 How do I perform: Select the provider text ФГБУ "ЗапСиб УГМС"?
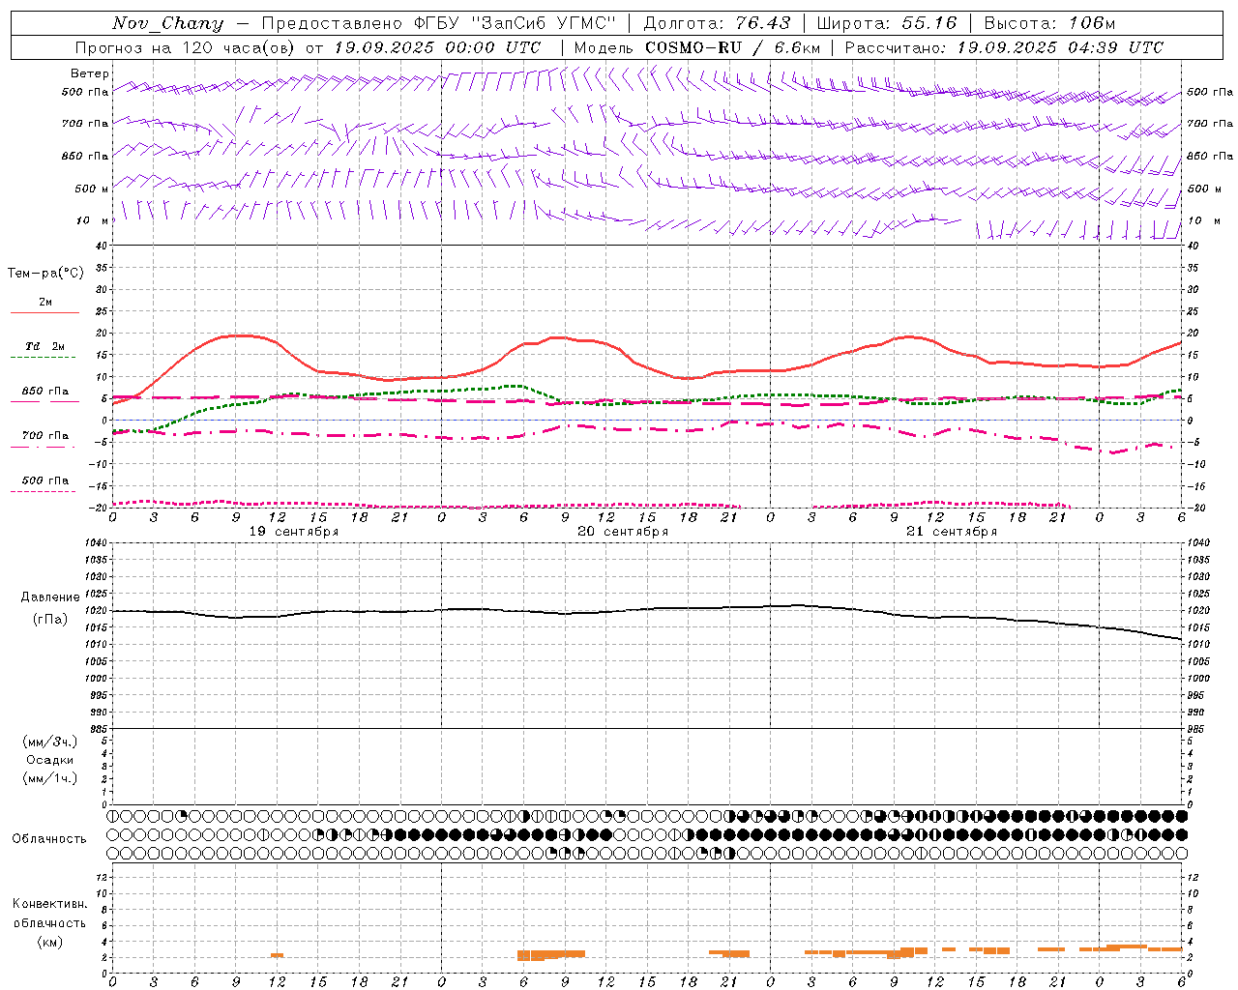[514, 23]
